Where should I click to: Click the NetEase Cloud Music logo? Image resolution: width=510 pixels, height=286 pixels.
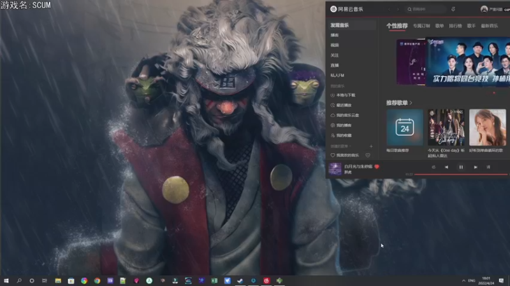pyautogui.click(x=347, y=9)
